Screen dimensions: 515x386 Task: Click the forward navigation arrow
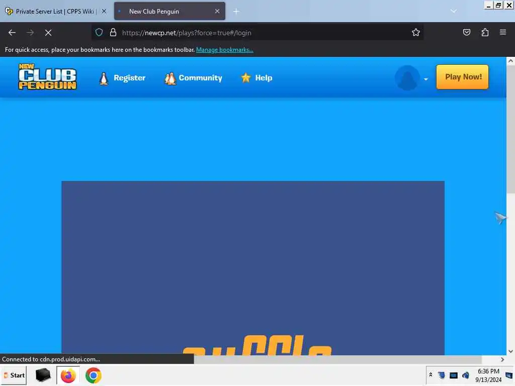click(x=30, y=33)
